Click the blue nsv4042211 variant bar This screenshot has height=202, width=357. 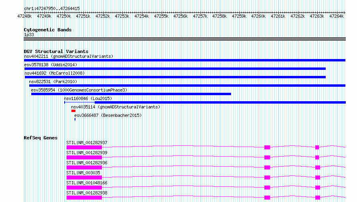[x=185, y=60]
